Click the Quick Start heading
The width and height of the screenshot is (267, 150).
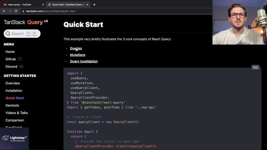click(x=83, y=25)
